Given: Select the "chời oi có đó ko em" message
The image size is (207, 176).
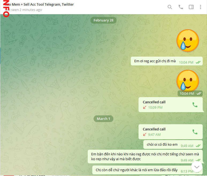Looking at the screenshot, I should [x=162, y=145].
